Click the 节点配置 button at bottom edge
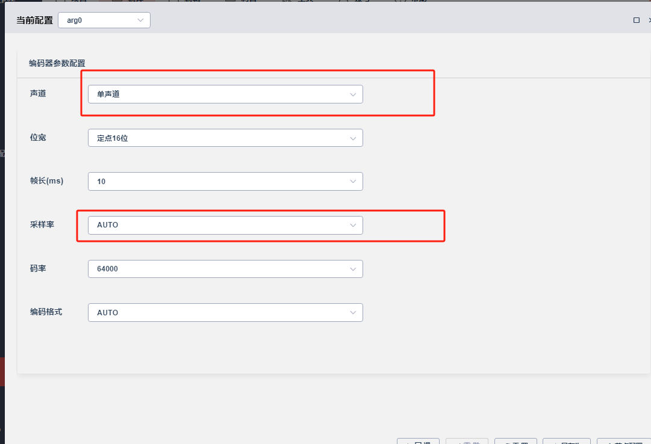 click(623, 441)
